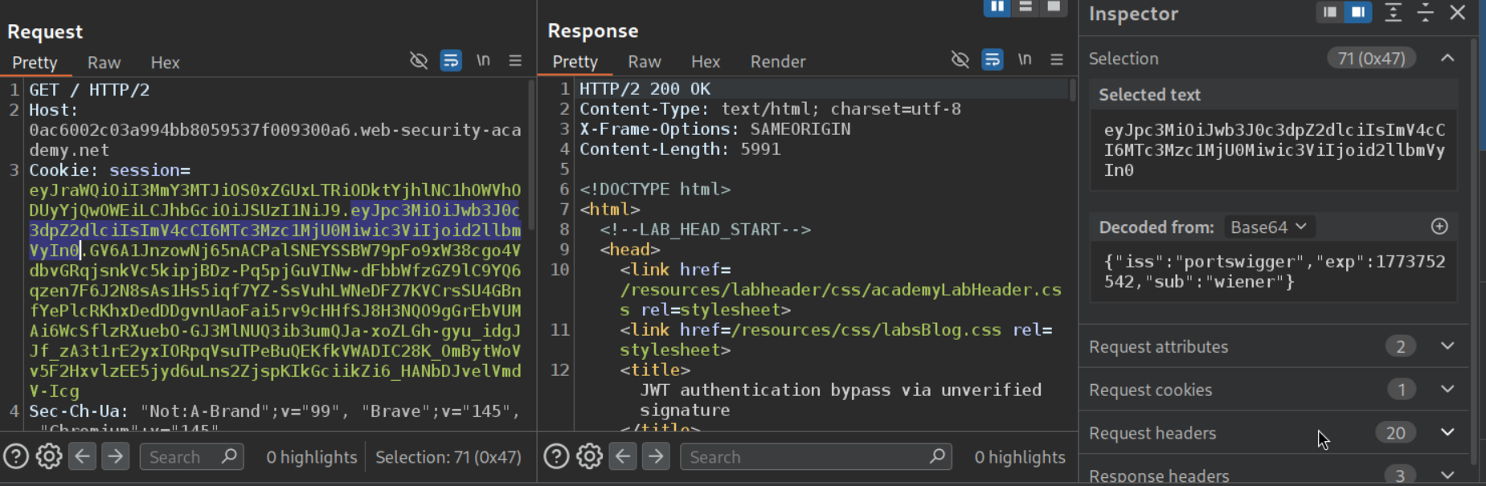The image size is (1486, 486).
Task: Switch to Render tab in Response
Action: pyautogui.click(x=777, y=62)
